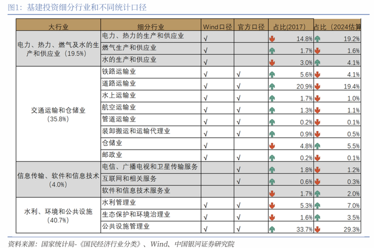Click the green up arrow beside 33.7%
This screenshot has width=374, height=248.
(x=272, y=229)
